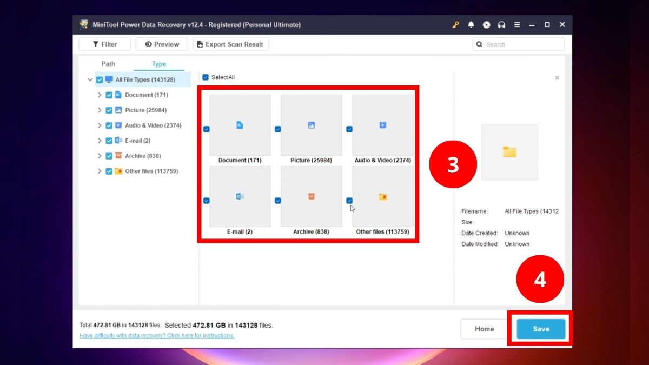This screenshot has height=365, width=649.
Task: Uncheck the Document thumbnail checkbox
Action: tap(206, 129)
